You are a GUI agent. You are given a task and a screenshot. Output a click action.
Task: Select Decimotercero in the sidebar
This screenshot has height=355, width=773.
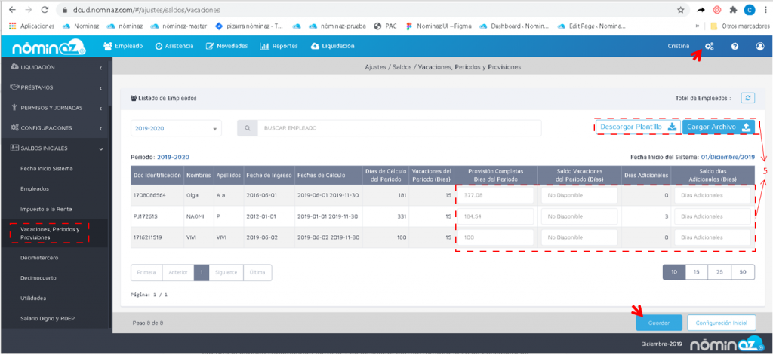tap(38, 258)
